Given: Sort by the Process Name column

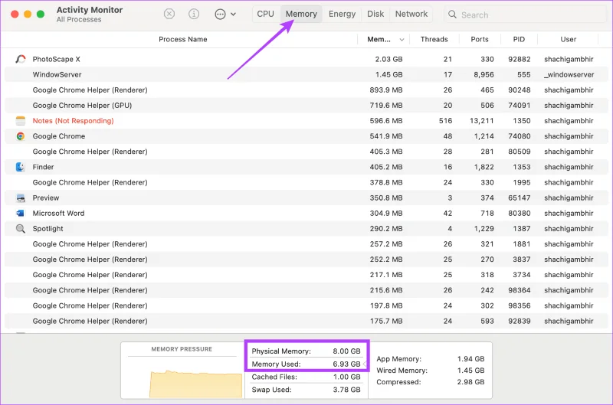Looking at the screenshot, I should click(182, 39).
